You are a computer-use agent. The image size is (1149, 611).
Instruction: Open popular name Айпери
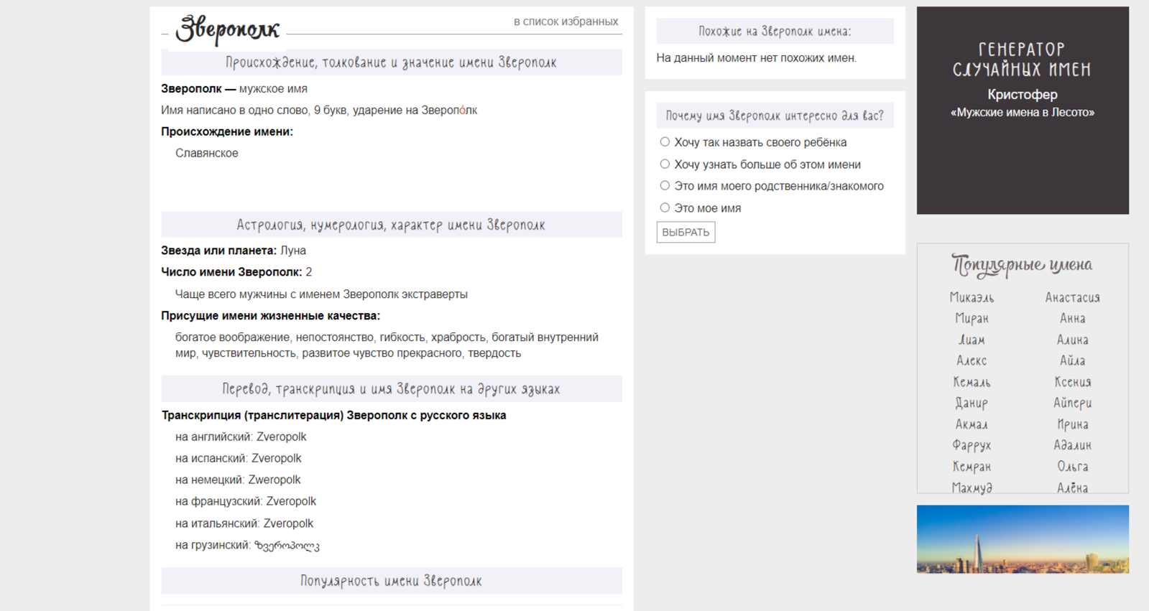(x=1072, y=403)
